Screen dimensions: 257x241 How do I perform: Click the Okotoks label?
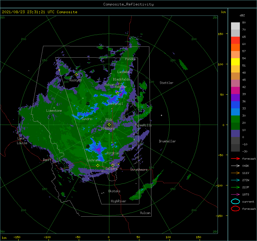click(114, 191)
